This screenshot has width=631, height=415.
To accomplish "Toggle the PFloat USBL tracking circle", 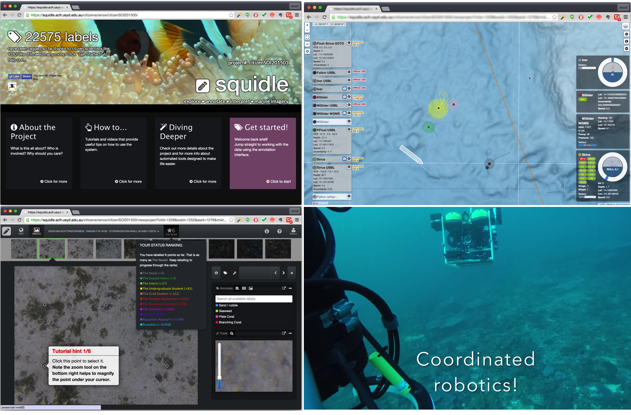I will pyautogui.click(x=315, y=130).
